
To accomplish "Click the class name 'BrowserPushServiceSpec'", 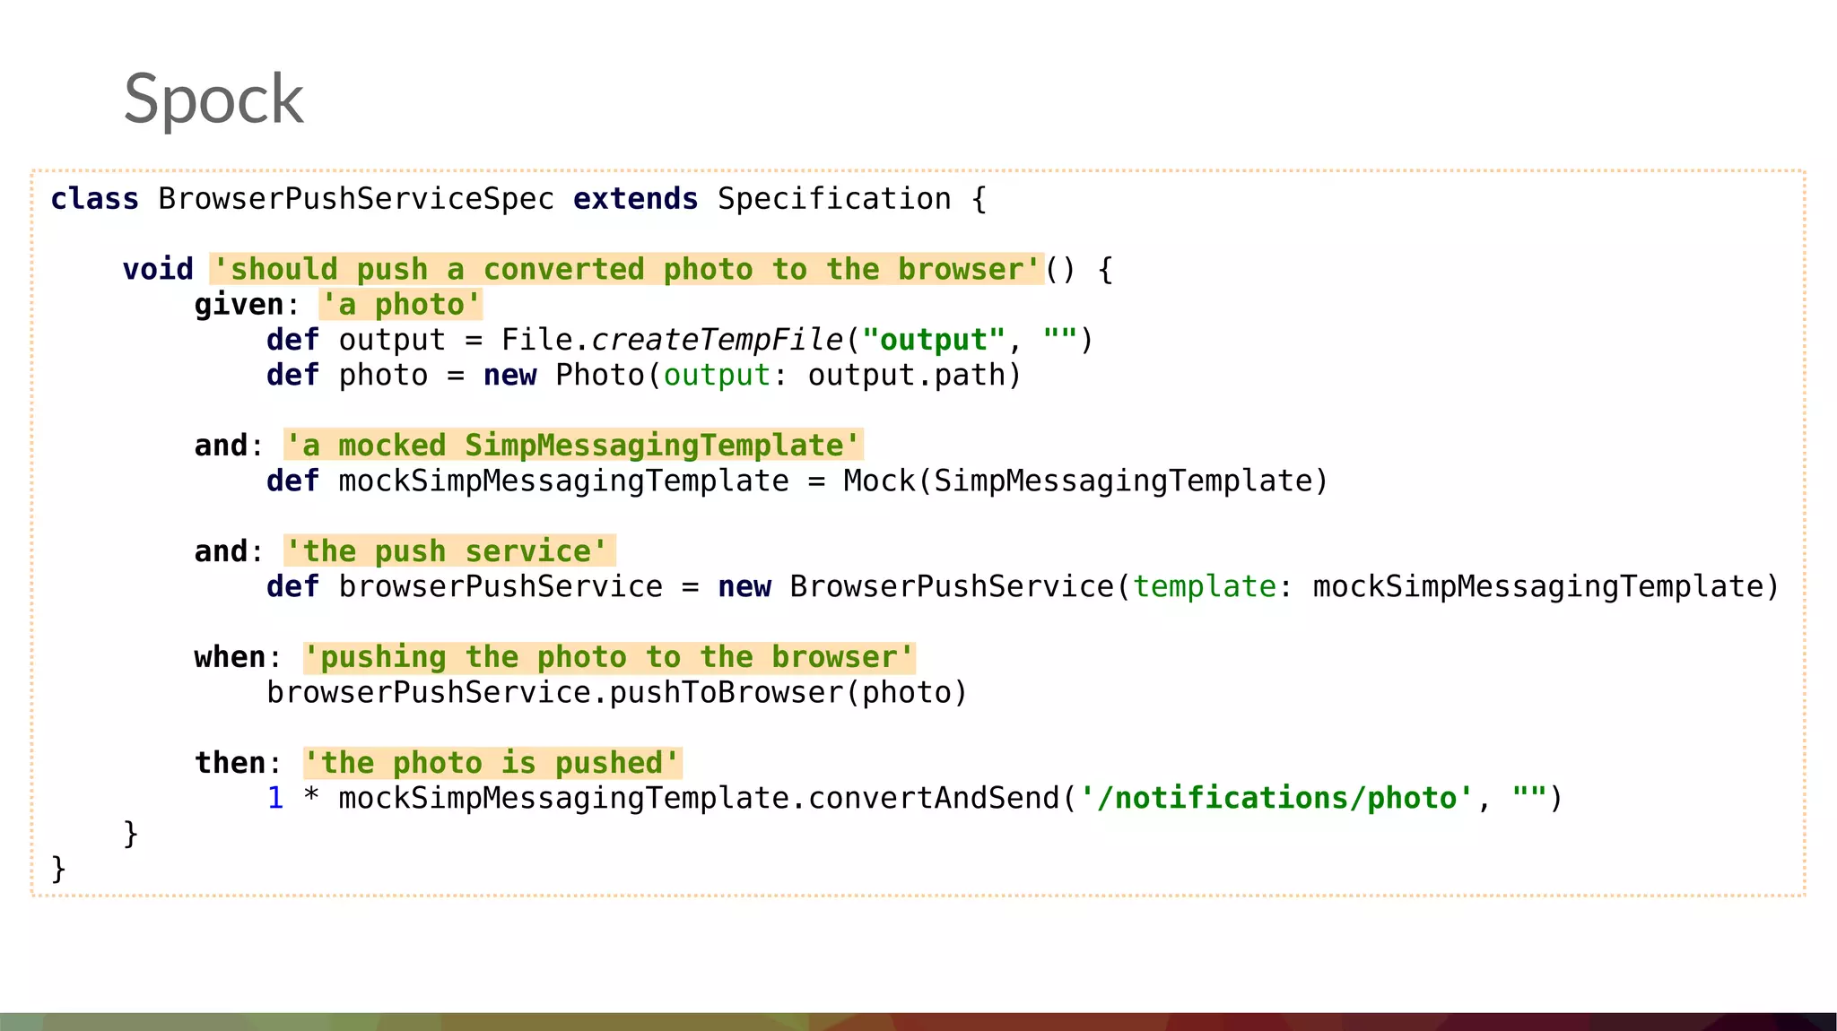I will tap(356, 199).
